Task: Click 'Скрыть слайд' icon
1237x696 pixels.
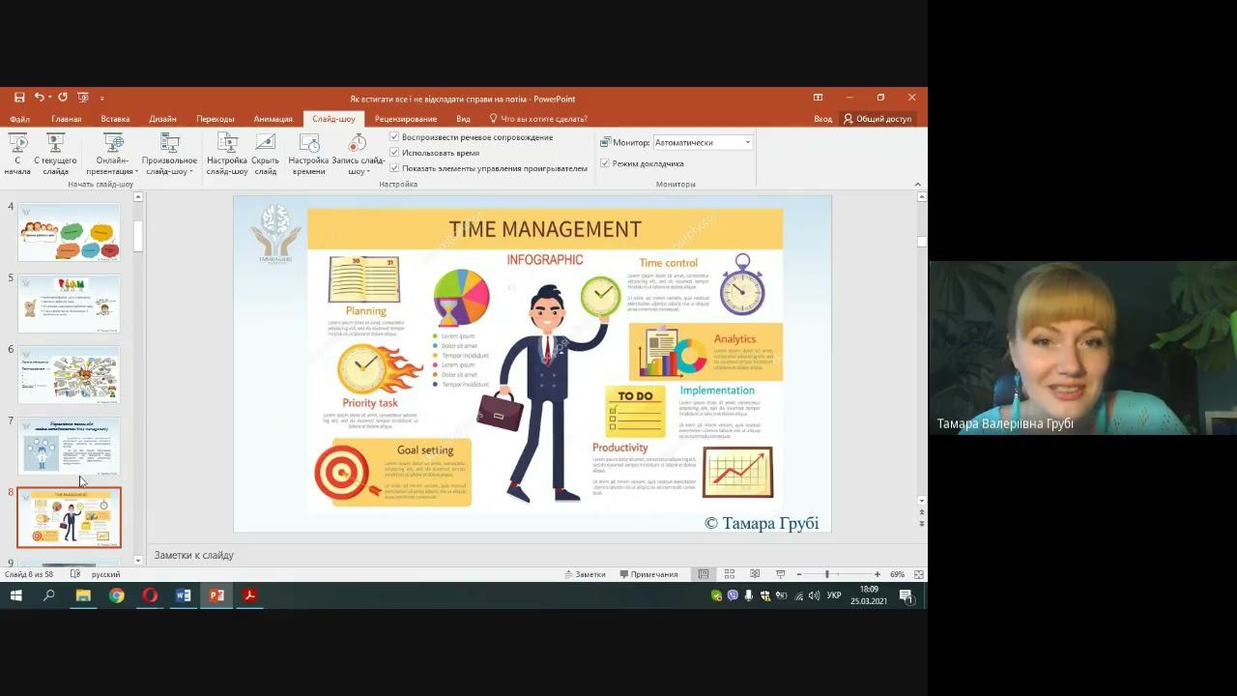Action: coord(265,155)
